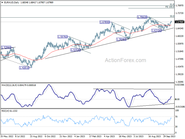Image resolution: width=185 pixels, height=139 pixels.
Task: Click the 4 Apr 2023 date label
Action: 109,137
